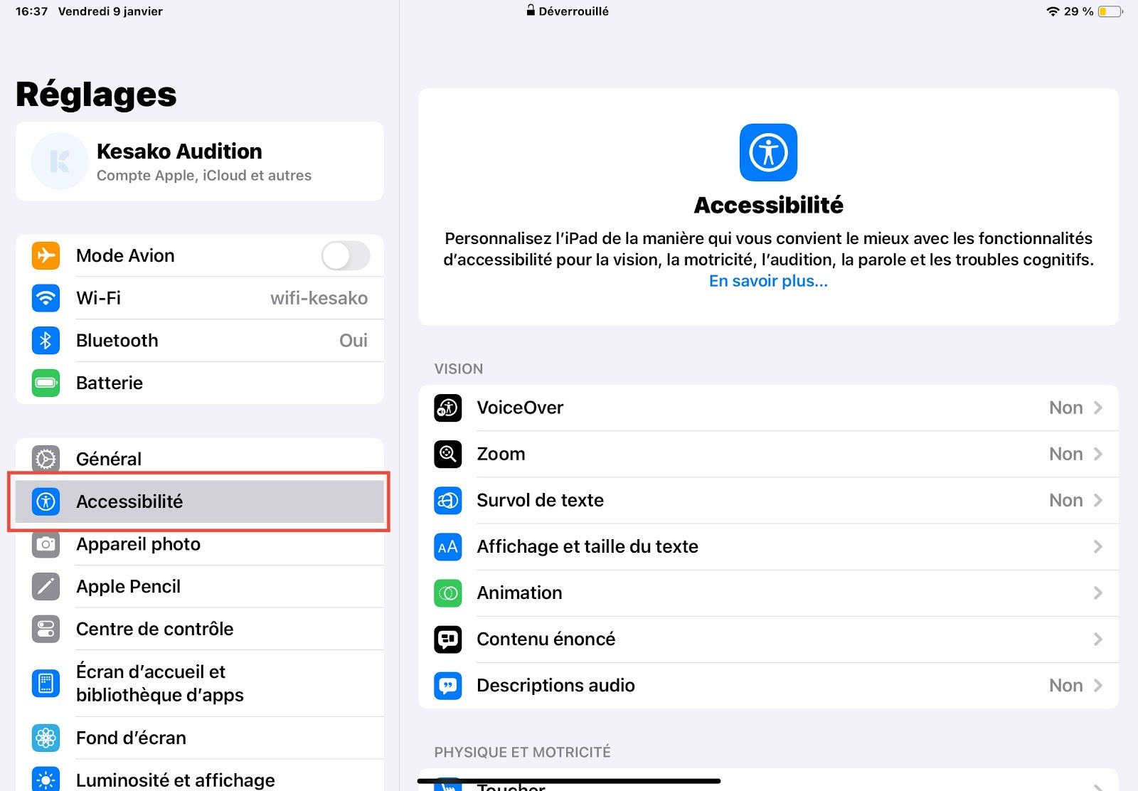
Task: Open VoiceOver icon in Vision list
Action: (x=448, y=408)
